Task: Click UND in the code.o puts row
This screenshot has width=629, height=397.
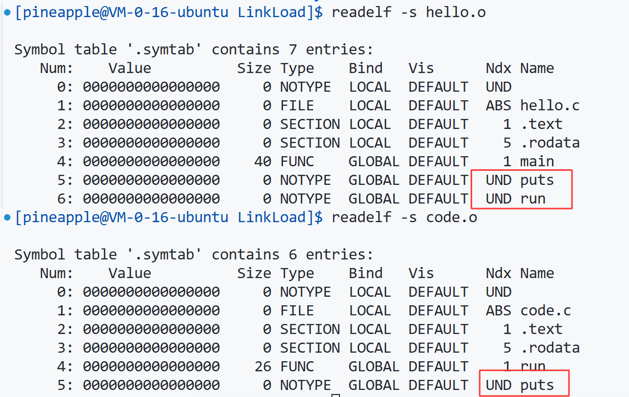Action: pos(498,385)
